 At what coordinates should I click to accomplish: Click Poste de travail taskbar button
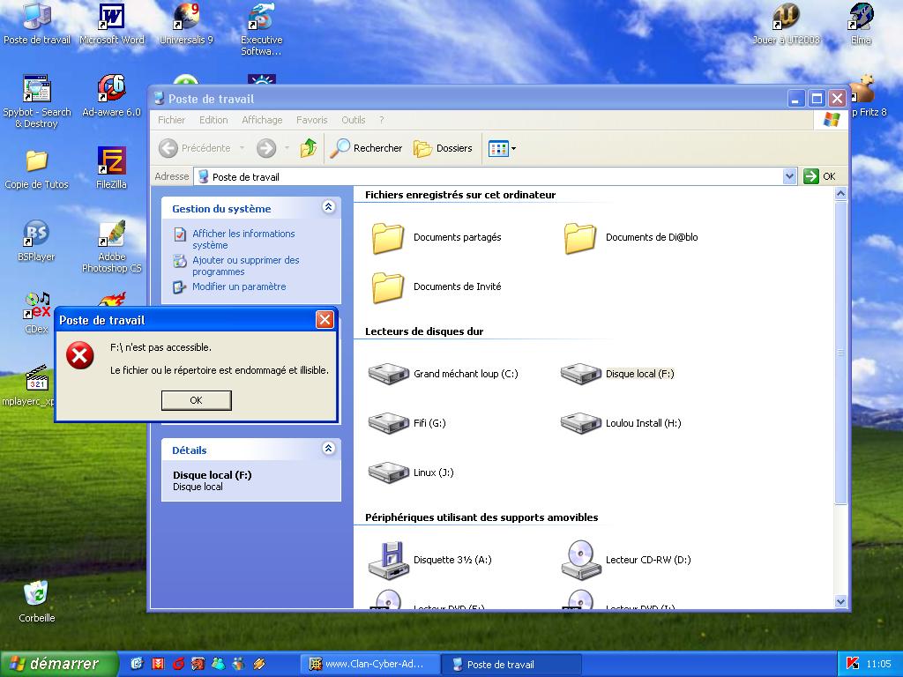(511, 665)
